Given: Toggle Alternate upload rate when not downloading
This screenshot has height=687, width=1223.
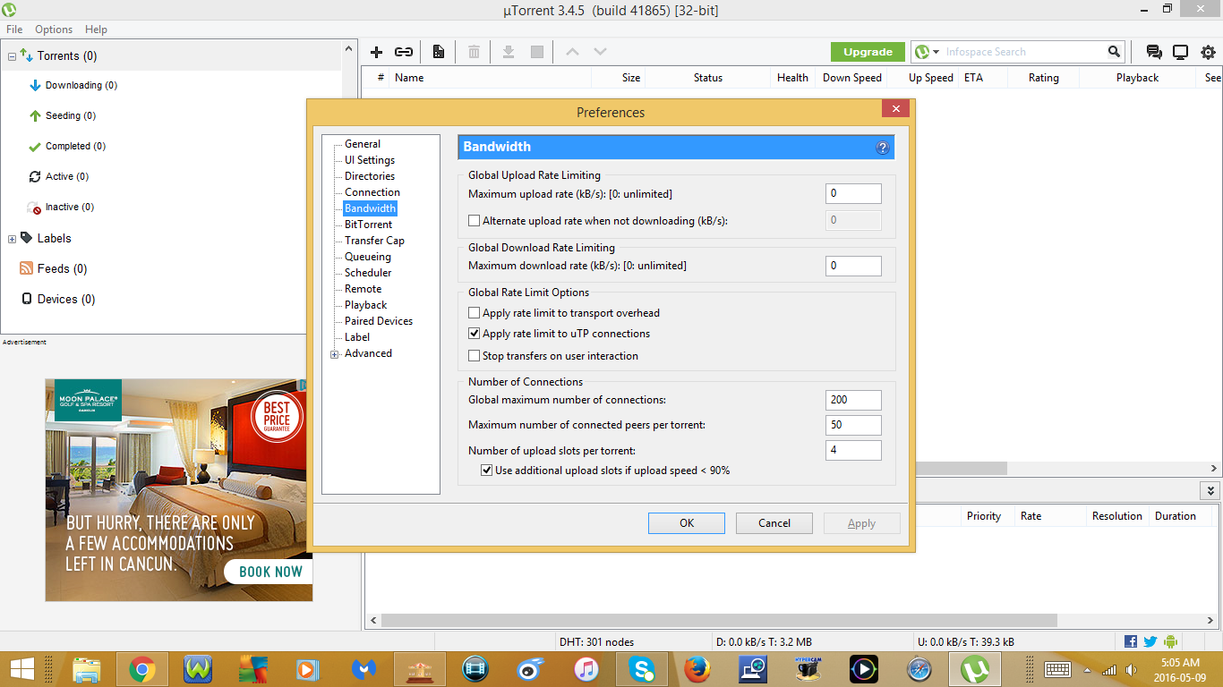Looking at the screenshot, I should coord(475,220).
